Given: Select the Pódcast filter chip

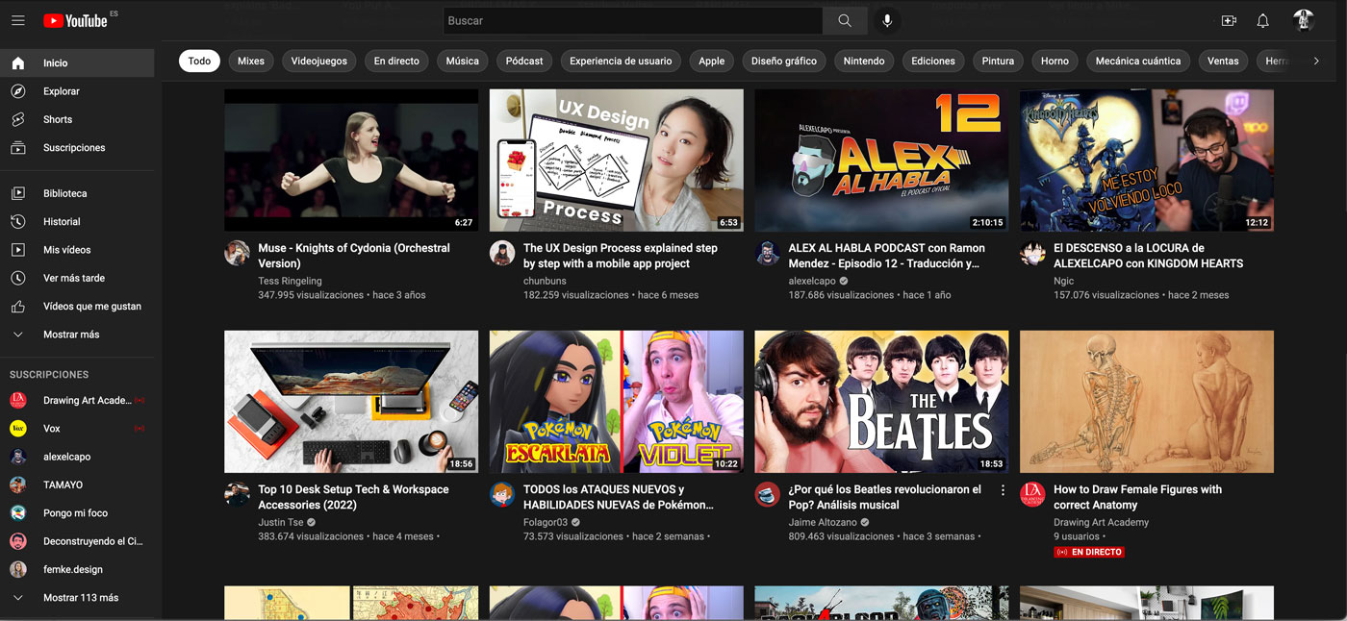Looking at the screenshot, I should coord(524,61).
